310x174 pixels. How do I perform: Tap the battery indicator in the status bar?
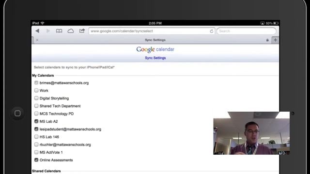[x=276, y=23]
